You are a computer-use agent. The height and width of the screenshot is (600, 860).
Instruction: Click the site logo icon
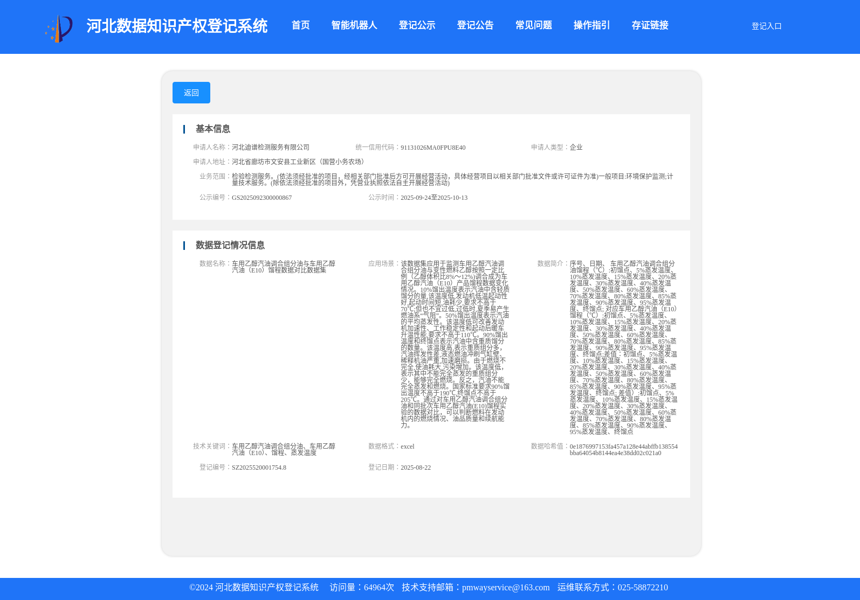coord(59,29)
